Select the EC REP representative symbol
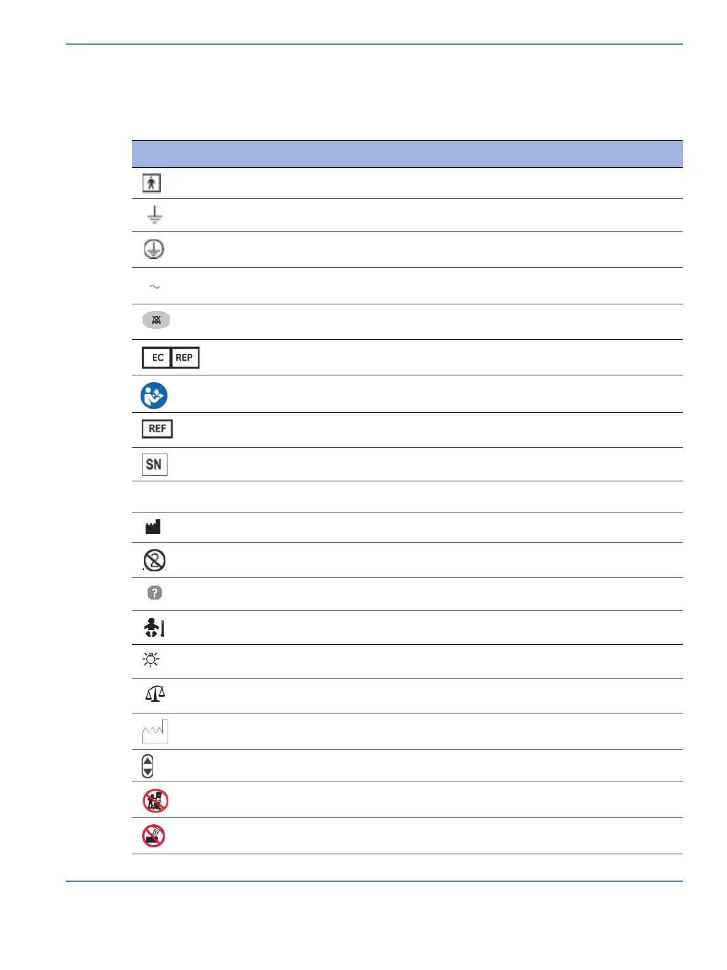 171,358
